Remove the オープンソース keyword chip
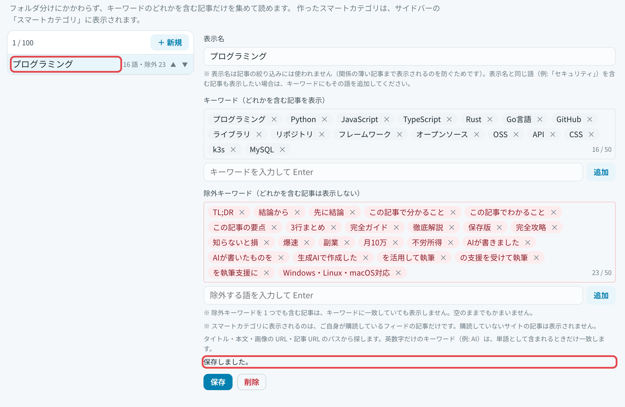 (x=476, y=135)
